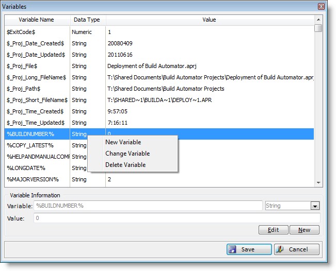Select the $_Proj_Time_Updated$ row
336x271 pixels.
159,123
